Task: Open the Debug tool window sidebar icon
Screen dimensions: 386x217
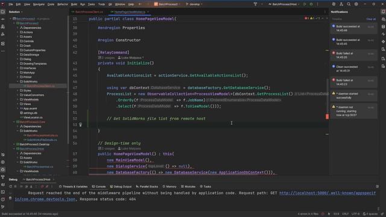Action: point(3,169)
